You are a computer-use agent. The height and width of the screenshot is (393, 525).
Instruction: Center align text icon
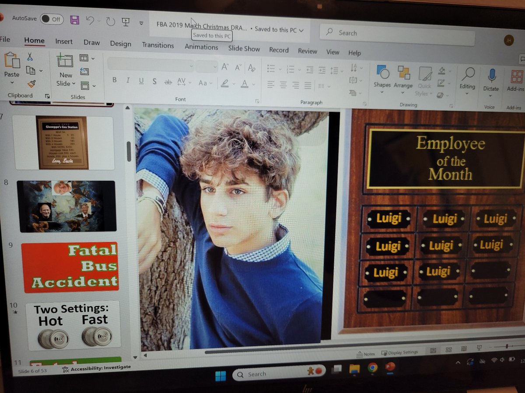pos(283,85)
